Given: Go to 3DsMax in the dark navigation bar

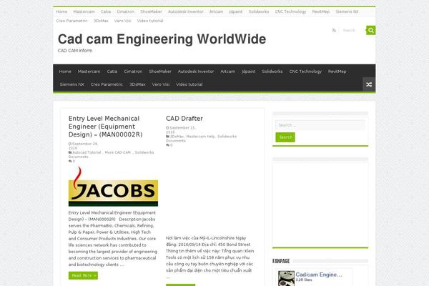Looking at the screenshot, I should click(137, 84).
